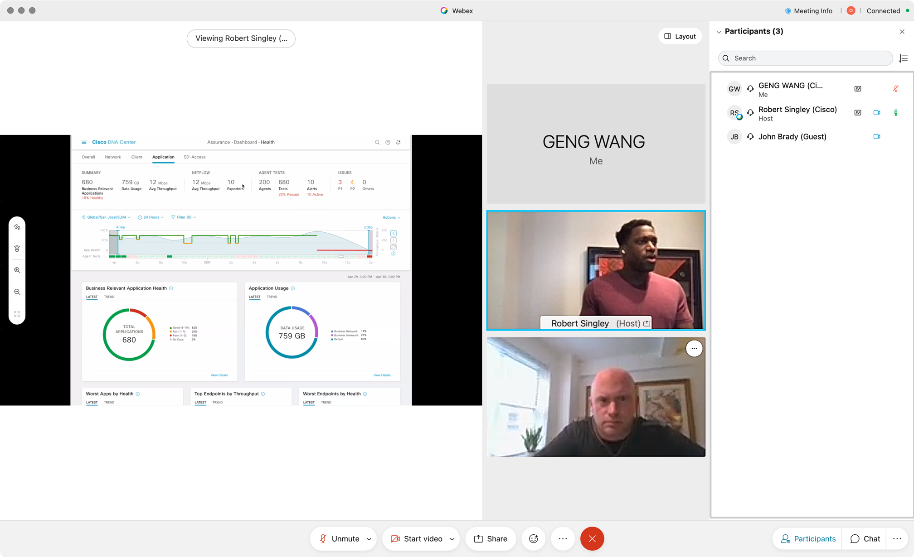914x557 pixels.
Task: Select the annotate pen tool icon
Action: tap(17, 227)
